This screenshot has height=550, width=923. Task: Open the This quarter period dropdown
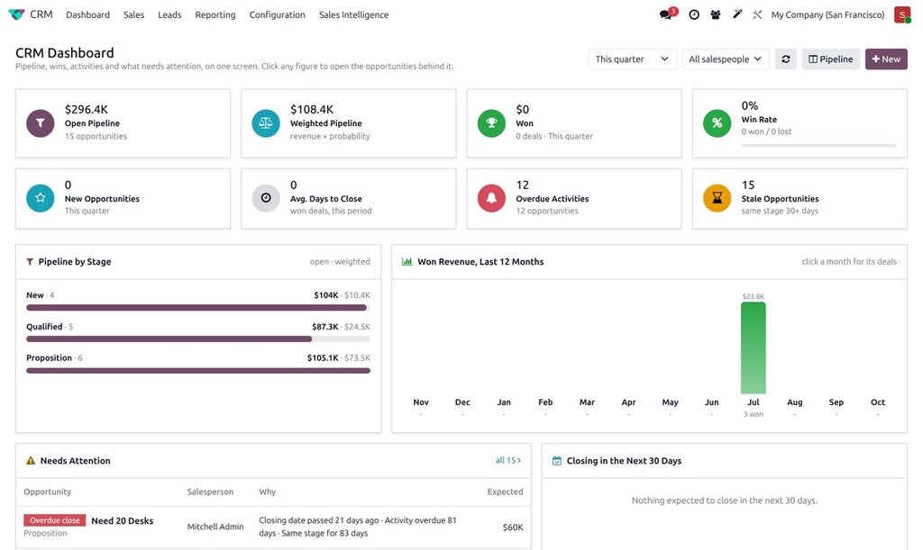pyautogui.click(x=632, y=59)
